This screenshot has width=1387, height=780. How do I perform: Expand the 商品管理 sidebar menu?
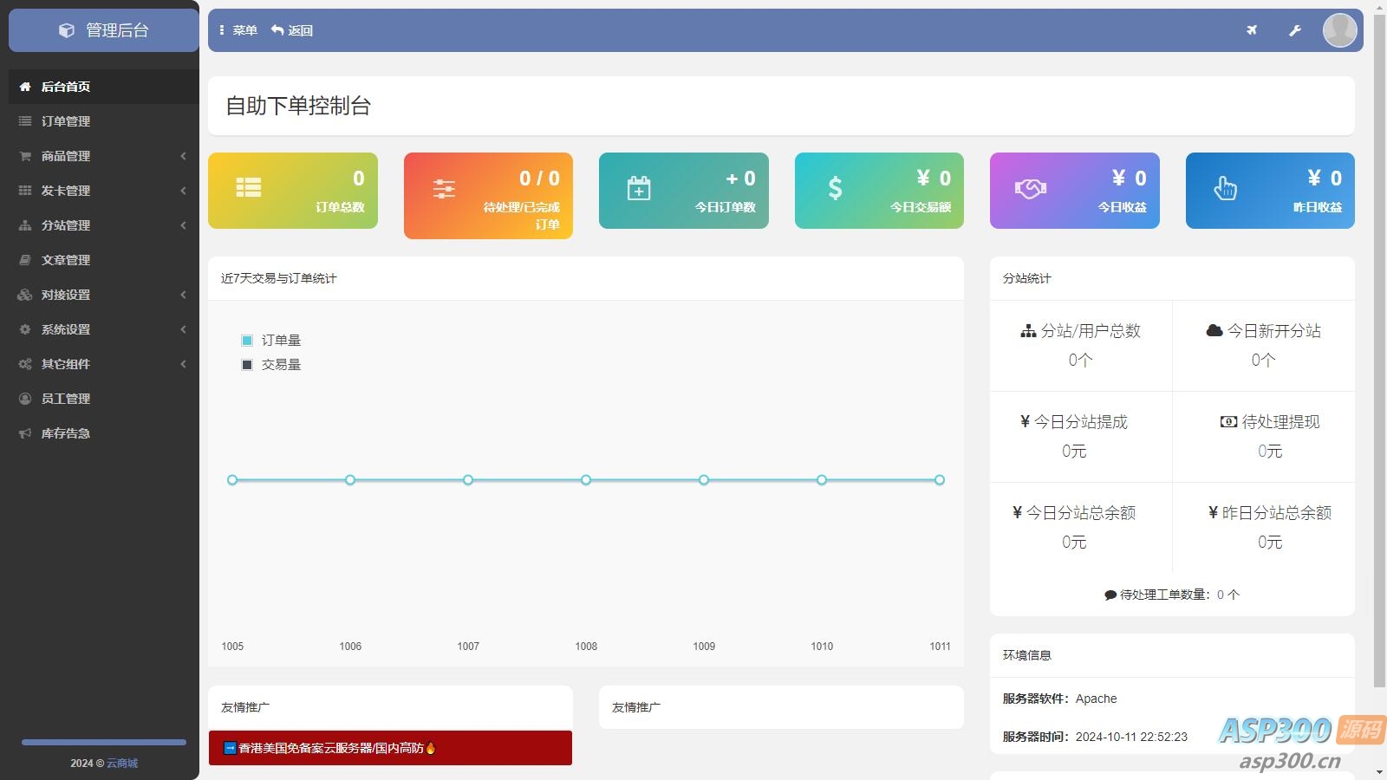tap(102, 156)
